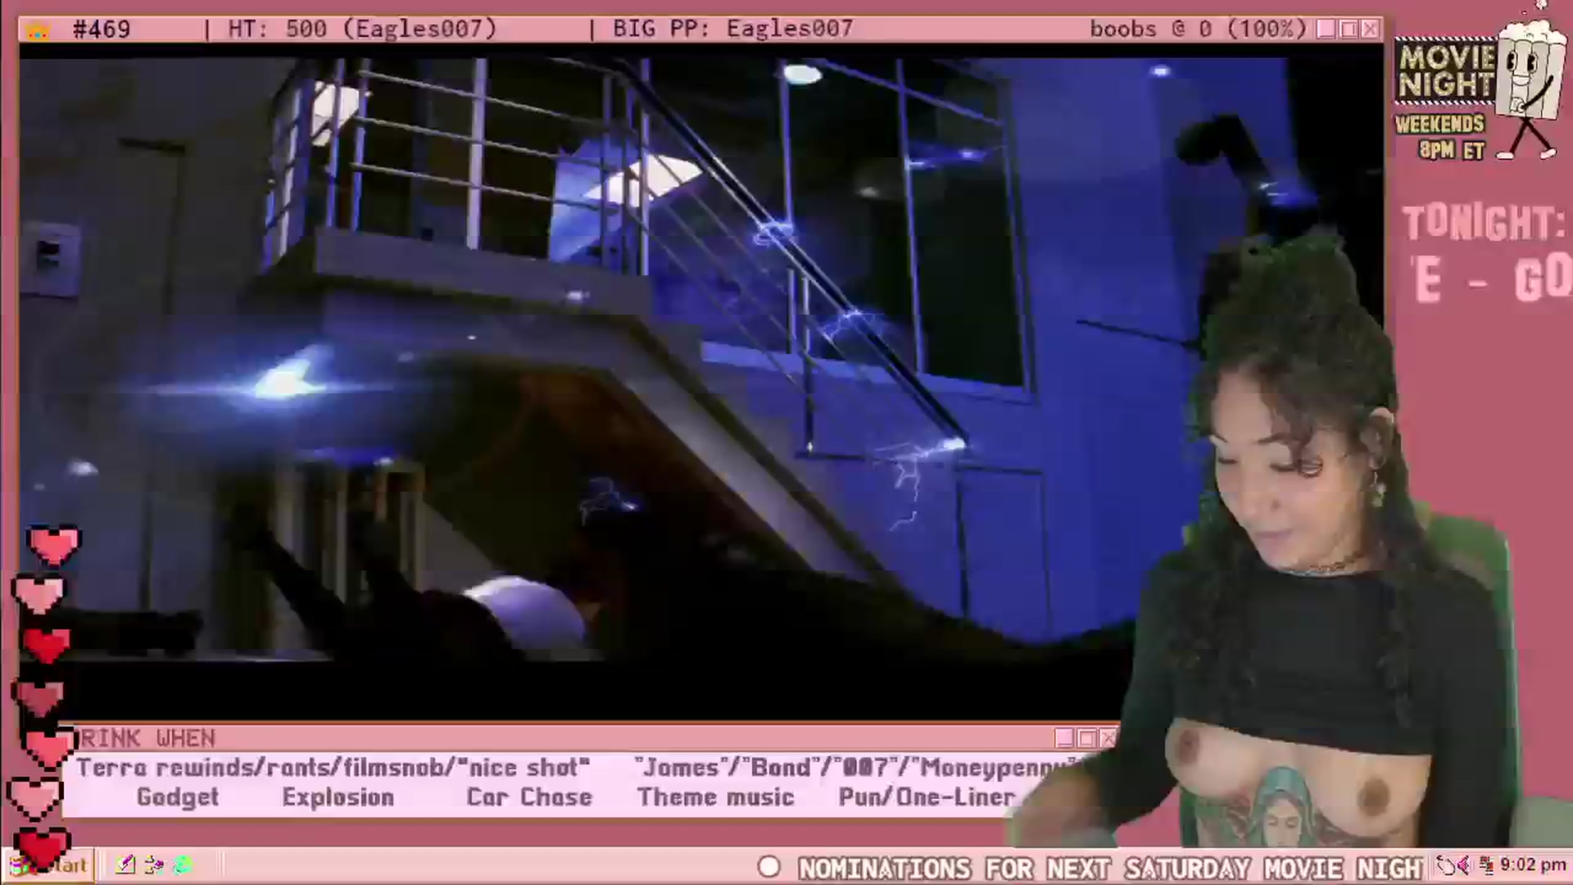Click 'BIG PP: Eagles007' title text
Screen dimensions: 1573x885
(733, 29)
